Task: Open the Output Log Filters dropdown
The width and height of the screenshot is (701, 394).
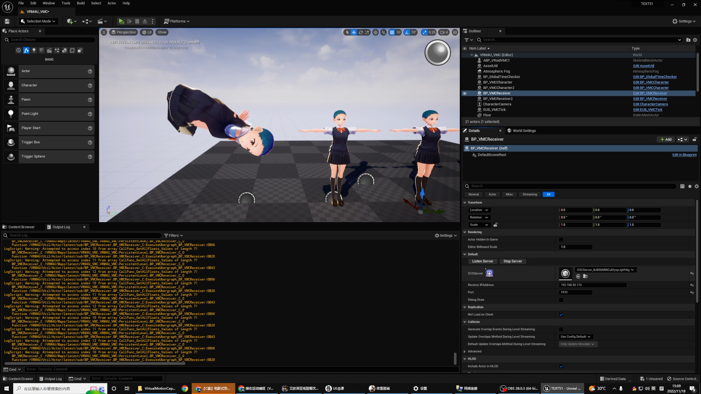Action: (173, 236)
